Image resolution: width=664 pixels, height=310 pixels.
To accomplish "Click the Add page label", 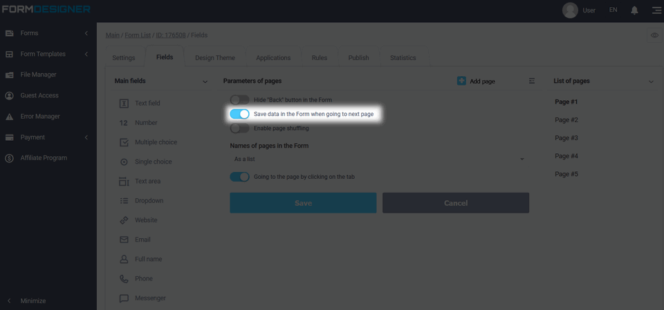I will 482,81.
